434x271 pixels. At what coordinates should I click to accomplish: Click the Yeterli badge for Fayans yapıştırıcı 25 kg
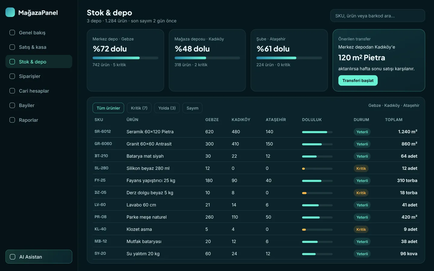(362, 181)
